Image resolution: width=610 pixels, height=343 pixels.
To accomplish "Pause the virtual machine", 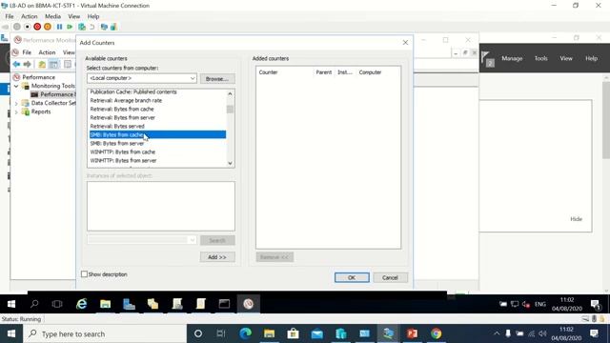I will (x=59, y=27).
